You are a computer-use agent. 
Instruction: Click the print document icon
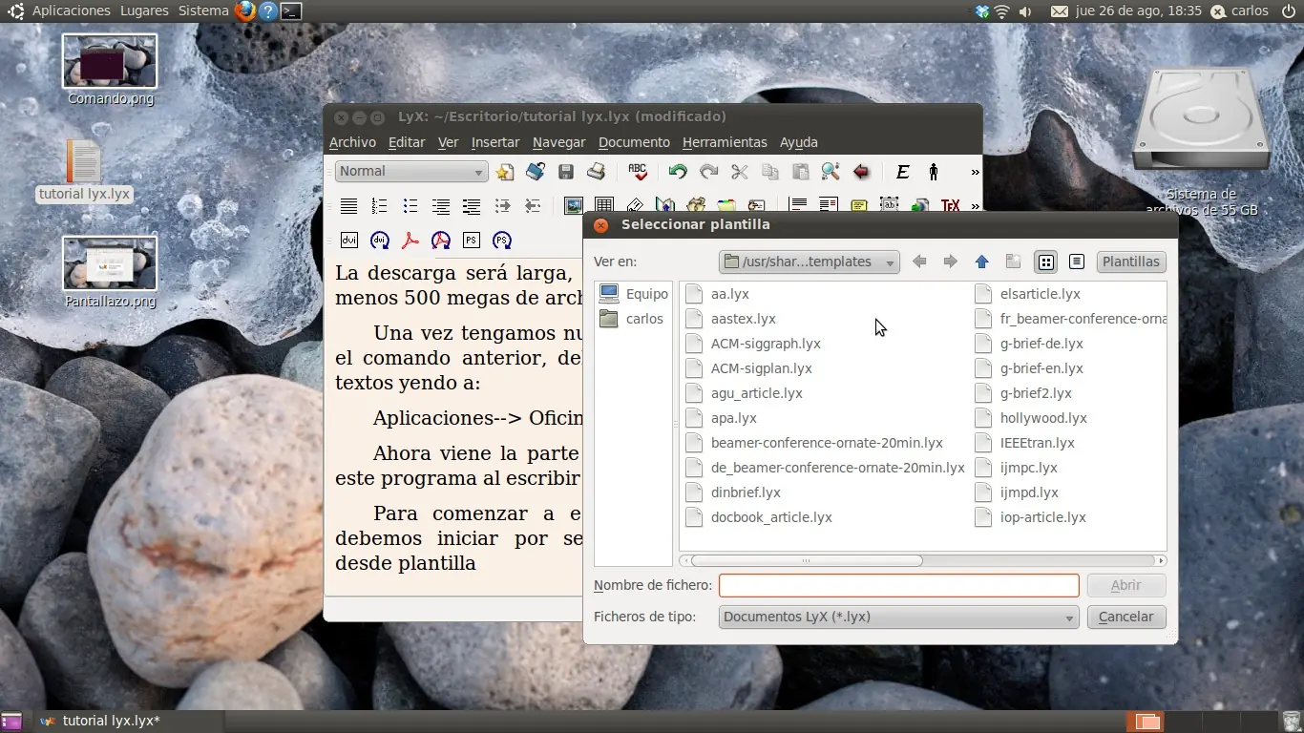click(597, 172)
